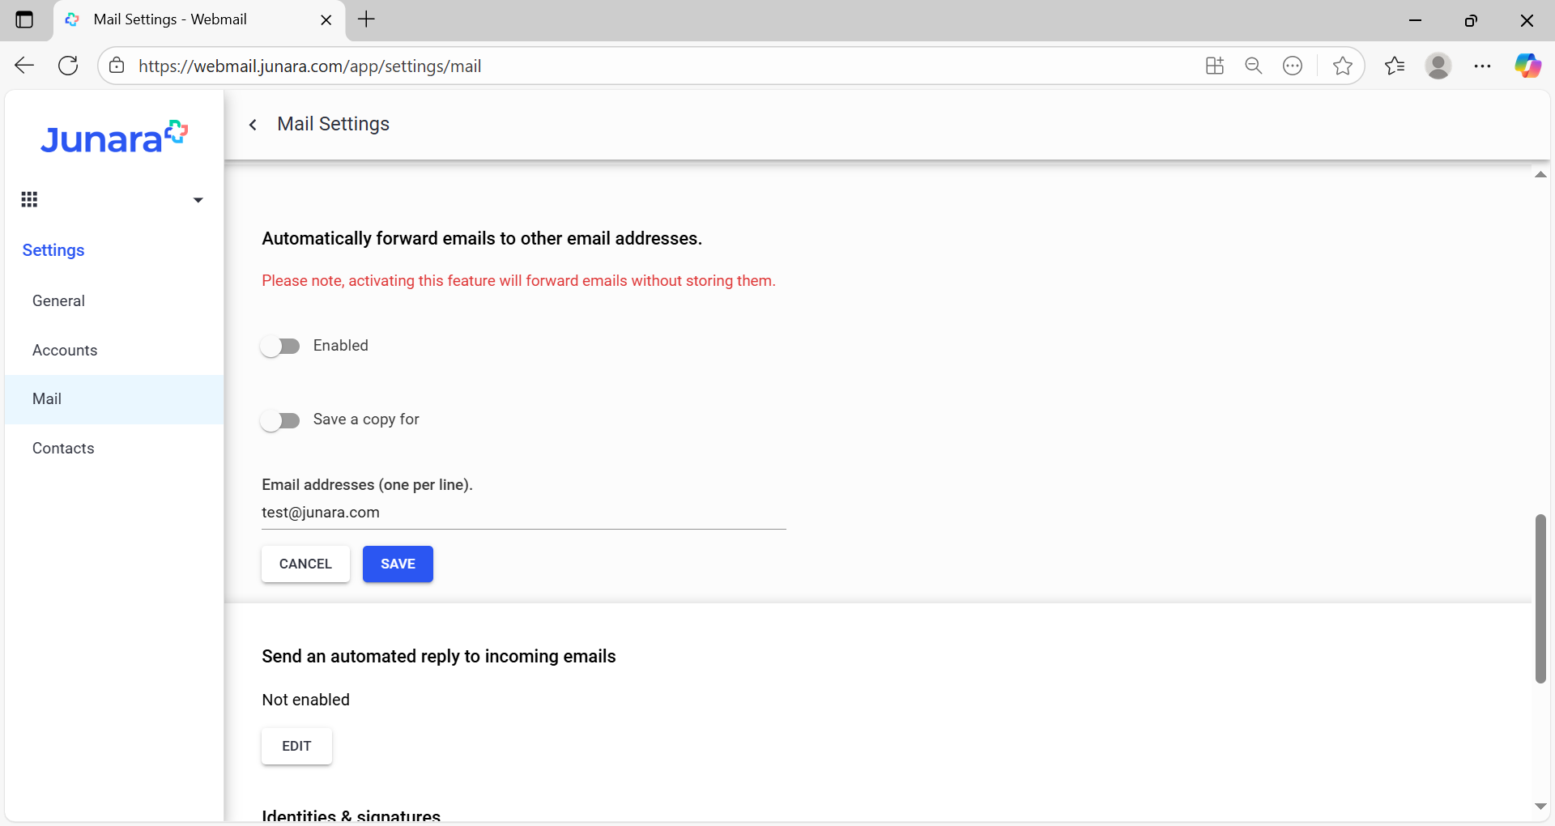The height and width of the screenshot is (826, 1555).
Task: Close the Mail Settings tab
Action: coord(326,20)
